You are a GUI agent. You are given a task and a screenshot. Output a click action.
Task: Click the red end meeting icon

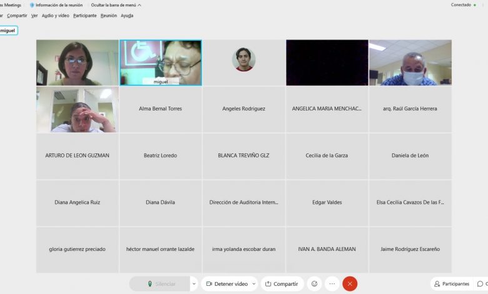[x=350, y=284]
